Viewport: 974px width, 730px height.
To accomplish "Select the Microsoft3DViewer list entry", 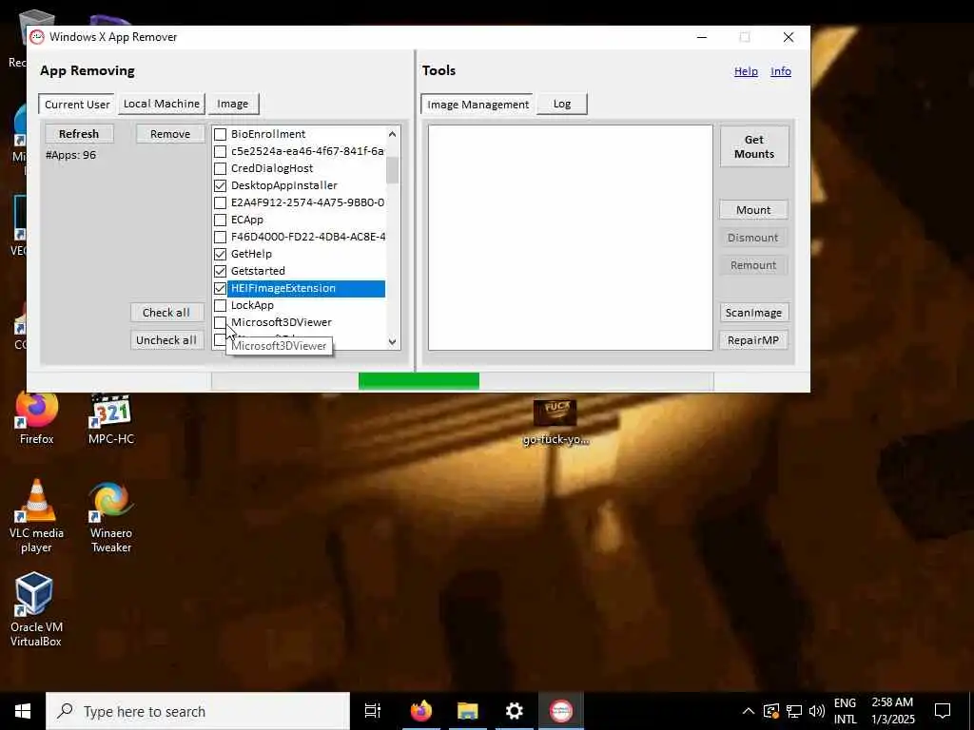I will [282, 322].
